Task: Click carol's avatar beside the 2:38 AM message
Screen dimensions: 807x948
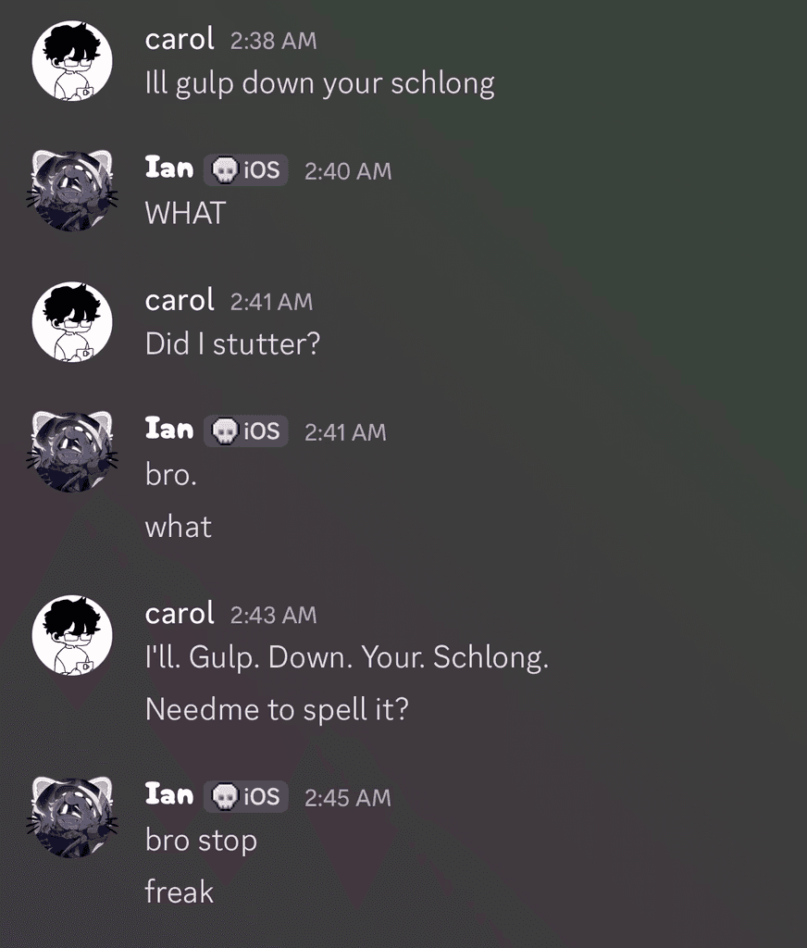Action: click(72, 60)
